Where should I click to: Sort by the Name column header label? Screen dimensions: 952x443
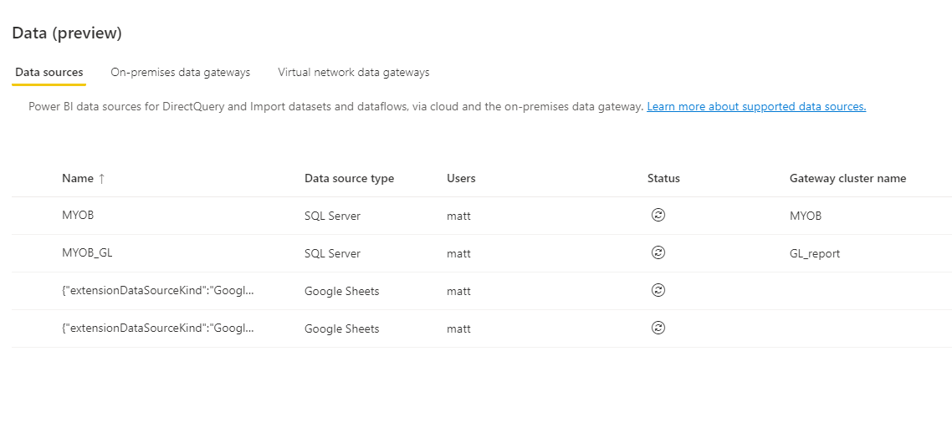(78, 178)
